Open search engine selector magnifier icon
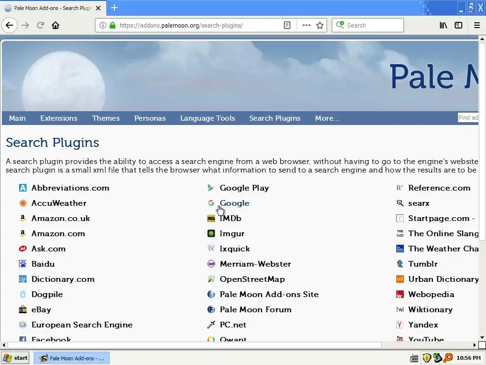Viewport: 486px width, 365px height. (340, 25)
